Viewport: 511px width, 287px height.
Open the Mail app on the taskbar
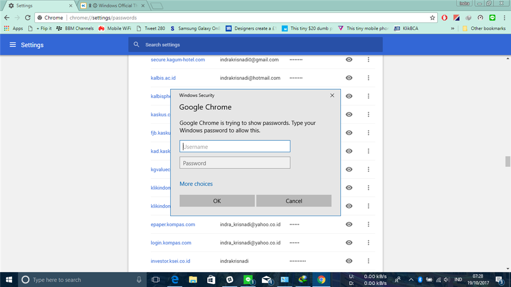coord(267,280)
